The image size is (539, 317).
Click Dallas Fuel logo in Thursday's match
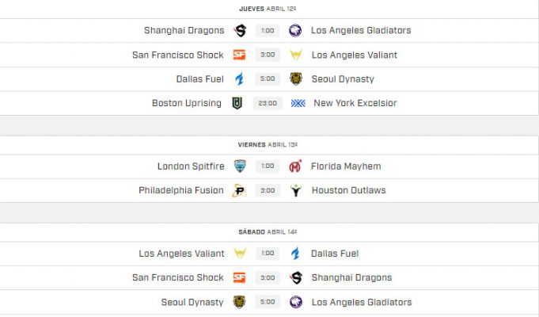(239, 79)
